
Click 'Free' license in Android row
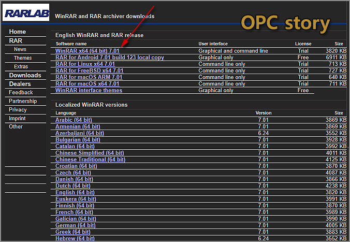(303, 58)
